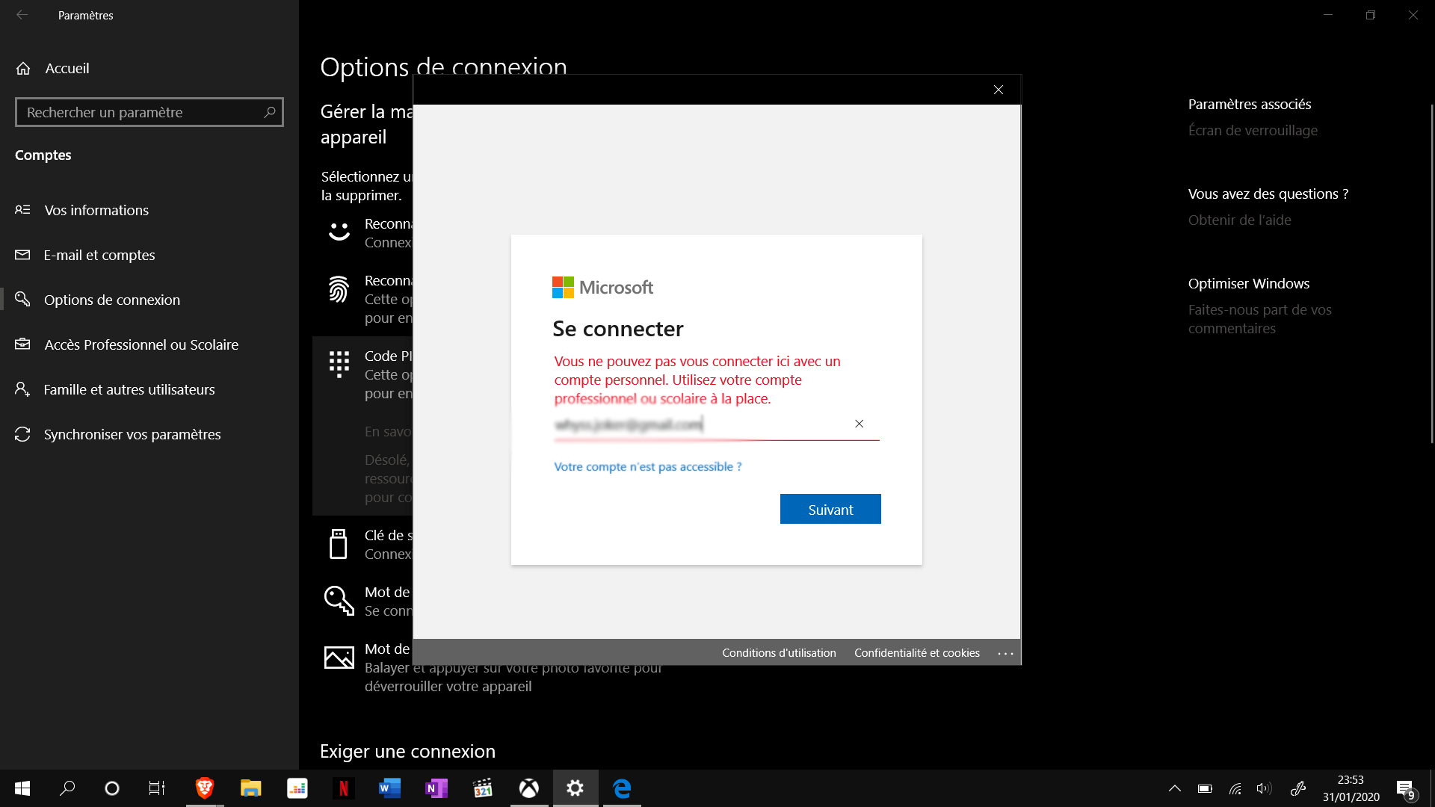Open Word from taskbar
The height and width of the screenshot is (807, 1435).
[x=390, y=788]
